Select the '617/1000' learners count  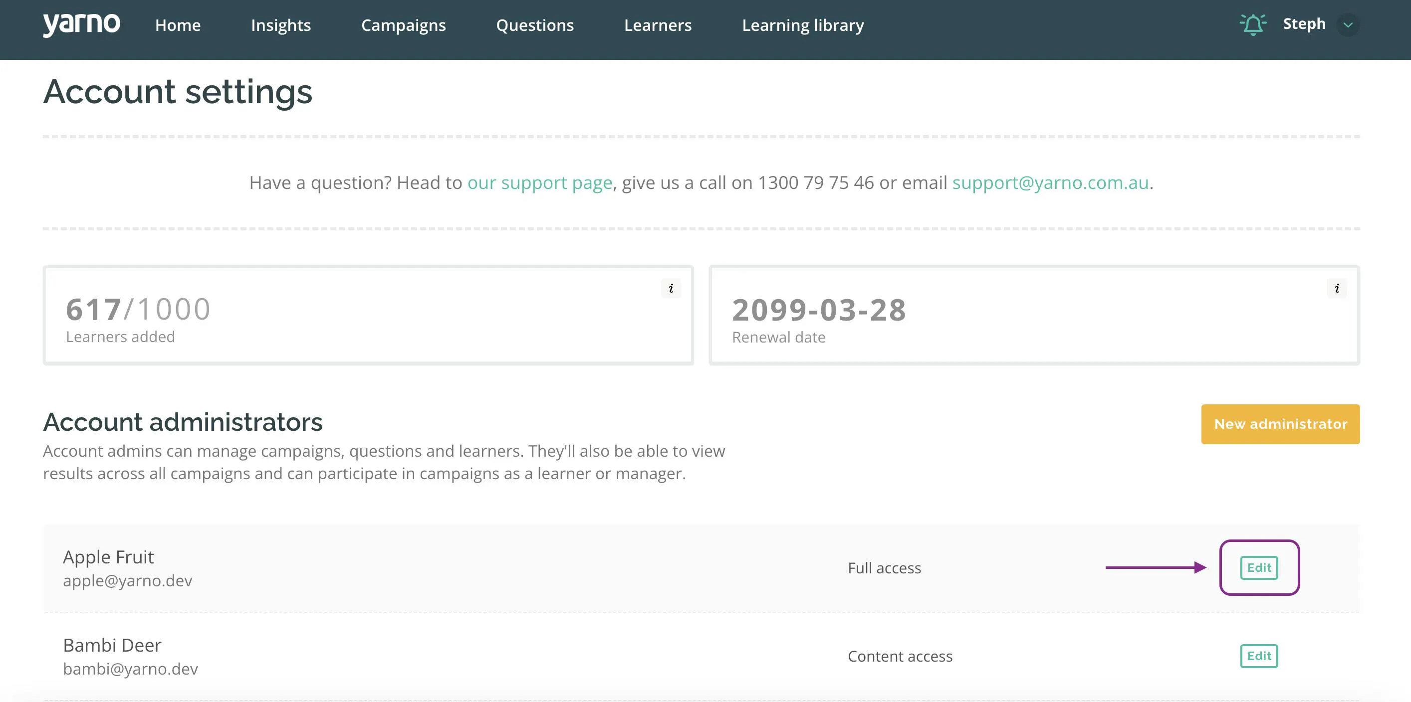coord(138,309)
